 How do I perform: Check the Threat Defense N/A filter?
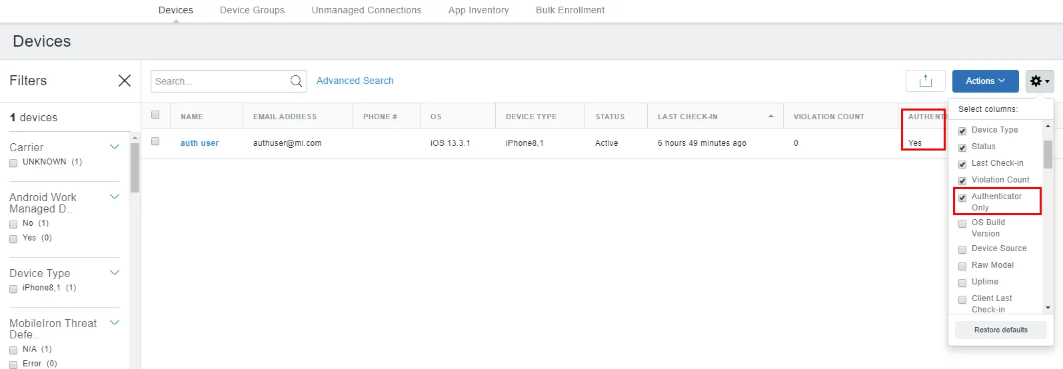pos(13,350)
